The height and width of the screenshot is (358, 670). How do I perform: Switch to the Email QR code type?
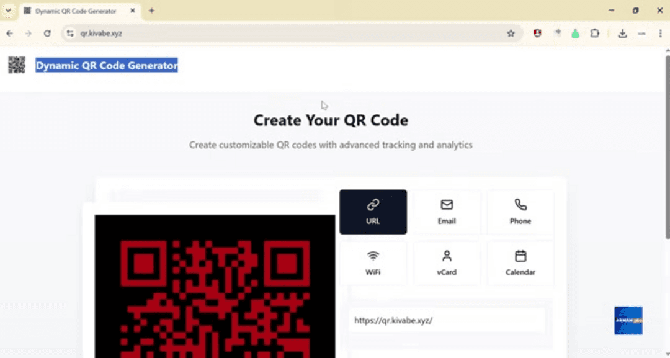pos(447,212)
